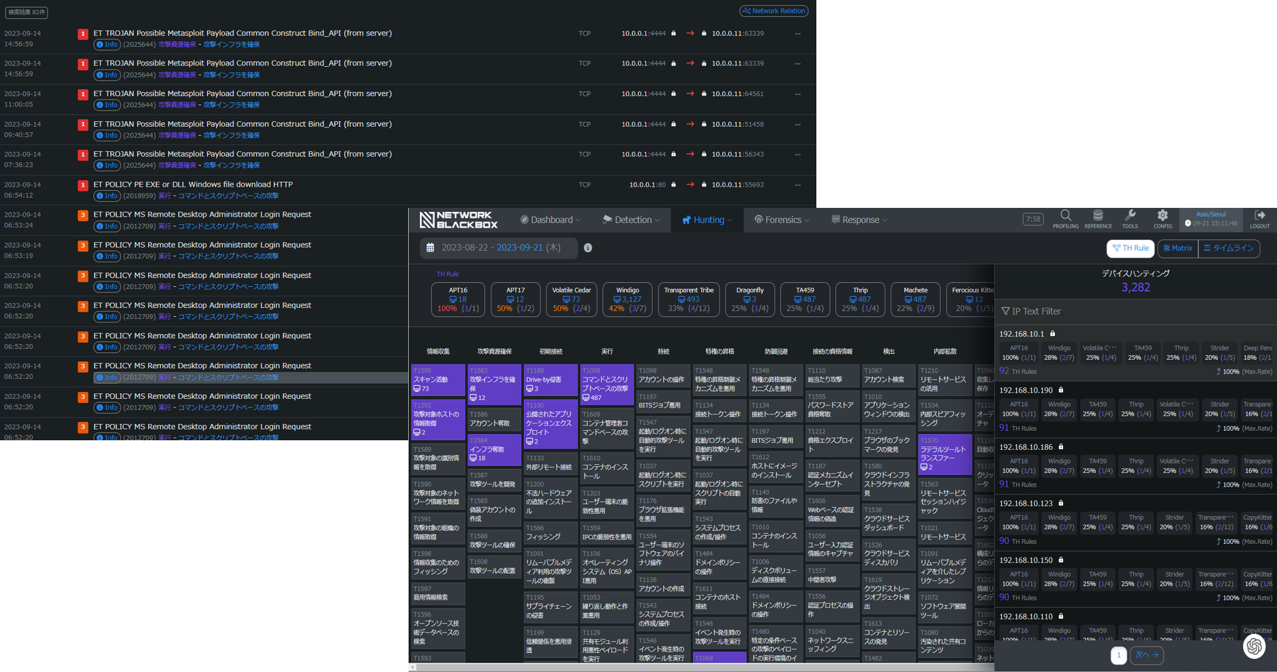Click the calendar icon in the date field
The height and width of the screenshot is (672, 1277).
pyautogui.click(x=430, y=248)
